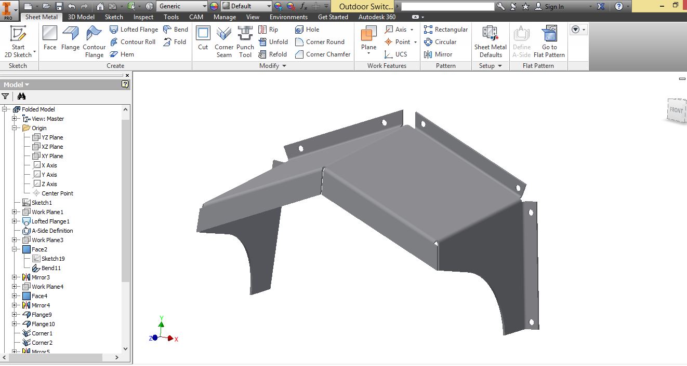687x366 pixels.
Task: Collapse the Face2 node
Action: (15, 249)
